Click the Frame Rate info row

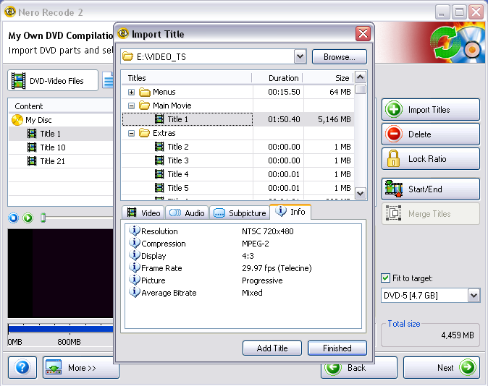243,268
